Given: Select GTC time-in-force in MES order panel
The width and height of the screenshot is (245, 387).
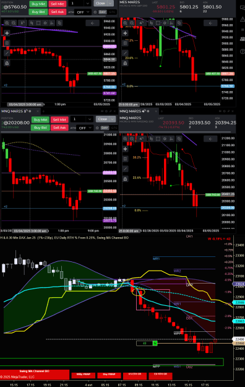Looking at the screenshot, I should pyautogui.click(x=112, y=12).
